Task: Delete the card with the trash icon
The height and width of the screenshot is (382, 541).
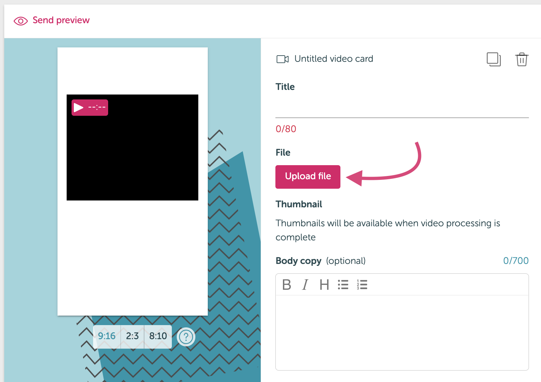Action: tap(522, 59)
